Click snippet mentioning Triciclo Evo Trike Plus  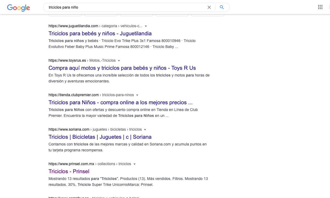point(122,44)
